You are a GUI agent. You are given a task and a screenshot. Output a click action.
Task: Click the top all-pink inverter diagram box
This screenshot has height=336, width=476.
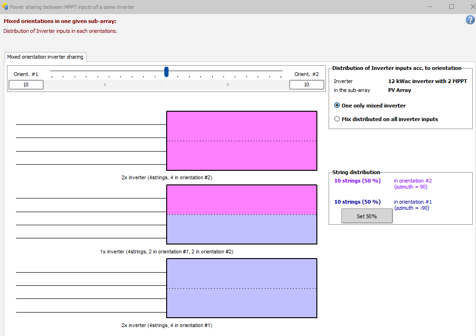pyautogui.click(x=242, y=141)
